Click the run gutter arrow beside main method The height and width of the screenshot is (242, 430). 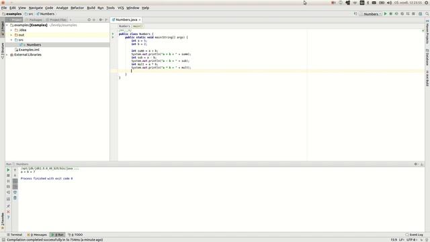(113, 37)
